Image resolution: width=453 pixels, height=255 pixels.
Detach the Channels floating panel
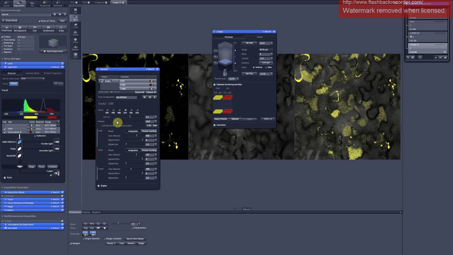tap(157, 69)
